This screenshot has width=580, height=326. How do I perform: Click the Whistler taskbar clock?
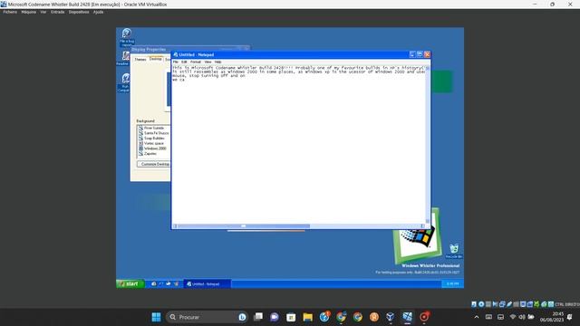pyautogui.click(x=453, y=283)
